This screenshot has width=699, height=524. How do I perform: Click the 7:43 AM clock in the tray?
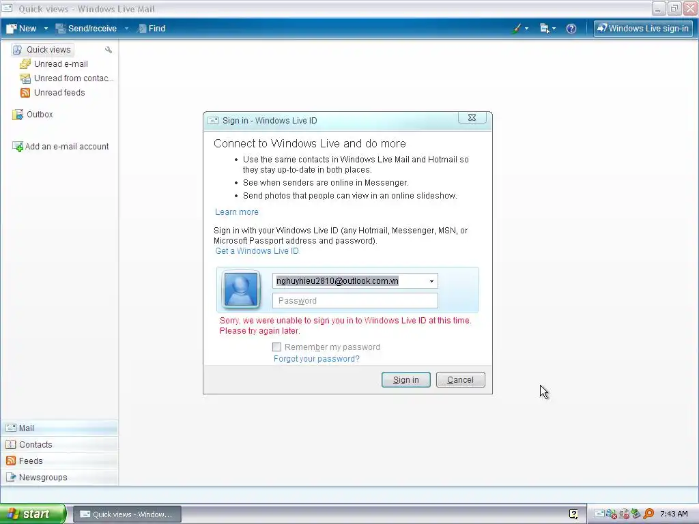point(674,514)
